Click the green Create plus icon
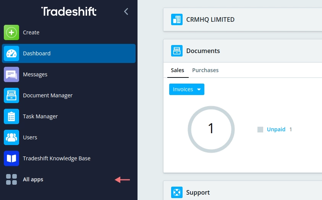The image size is (322, 200). [x=11, y=32]
